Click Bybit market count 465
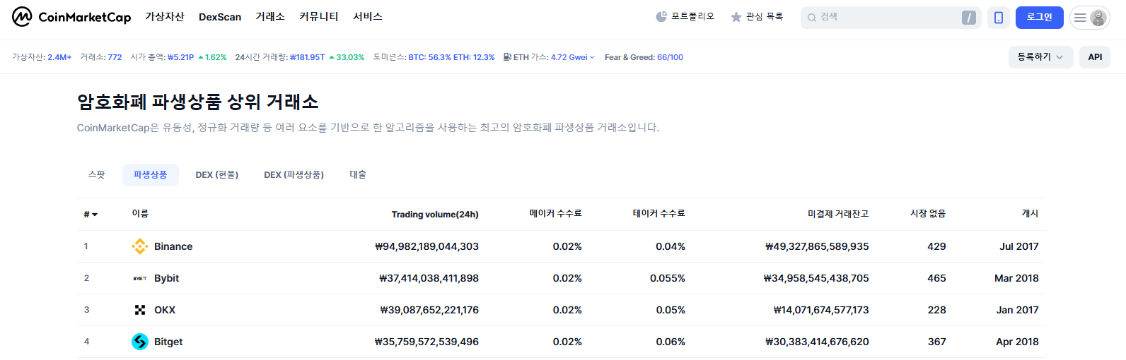Screen dimensions: 1126x360 click(937, 278)
